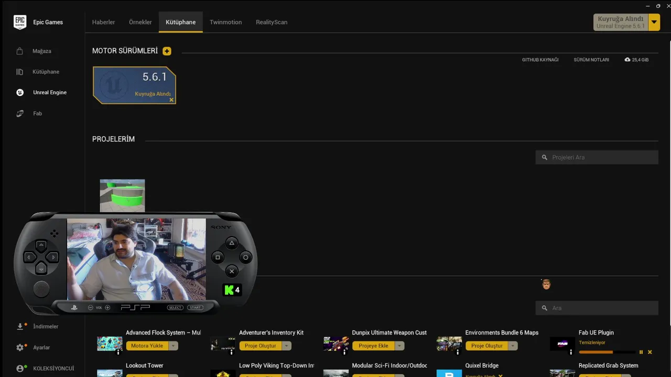Open Kütüphane library in sidebar
Image resolution: width=671 pixels, height=377 pixels.
click(46, 72)
